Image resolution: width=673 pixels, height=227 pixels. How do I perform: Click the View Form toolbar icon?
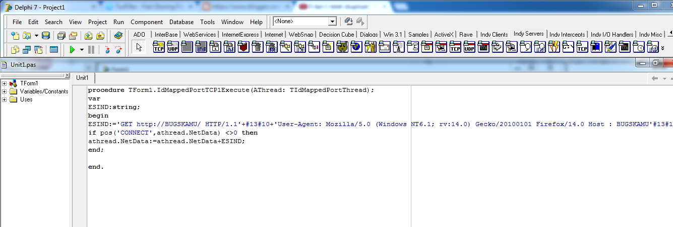pyautogui.click(x=27, y=50)
